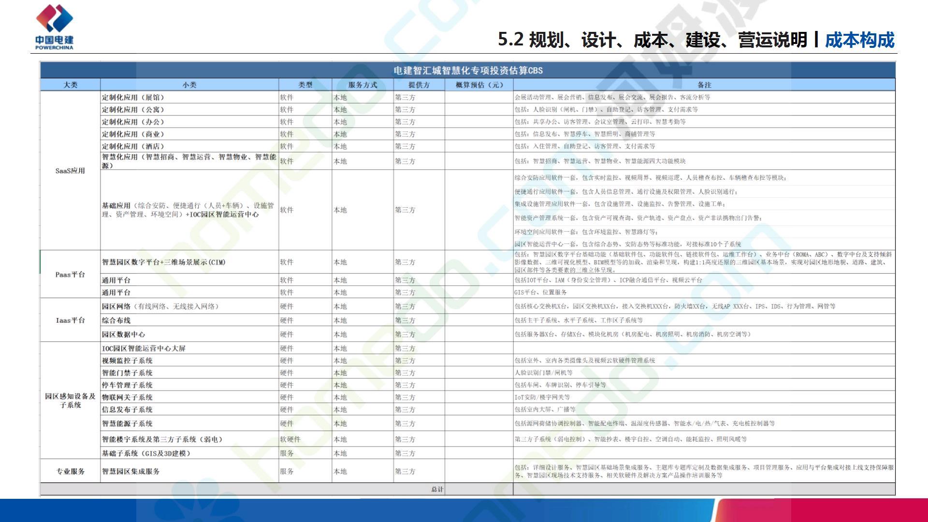Select the table title 电建智汇城智慧化专项投资估算CBS
The height and width of the screenshot is (522, 928).
(467, 71)
